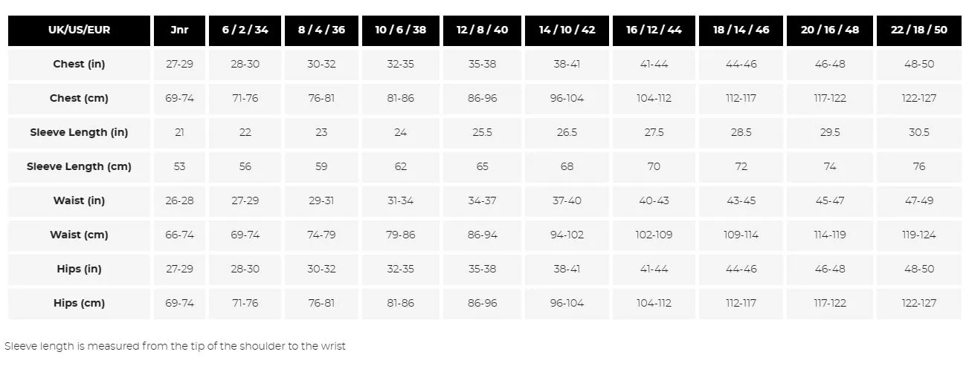969x369 pixels.
Task: Click the Sleeve Length (cm) row label
Action: pos(79,166)
